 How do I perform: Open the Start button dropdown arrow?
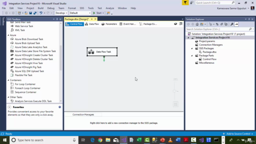coord(103,13)
